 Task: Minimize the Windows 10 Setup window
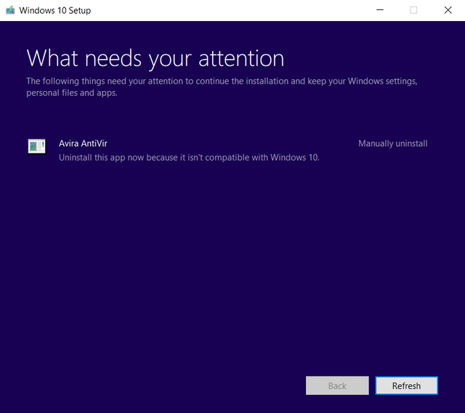[380, 10]
